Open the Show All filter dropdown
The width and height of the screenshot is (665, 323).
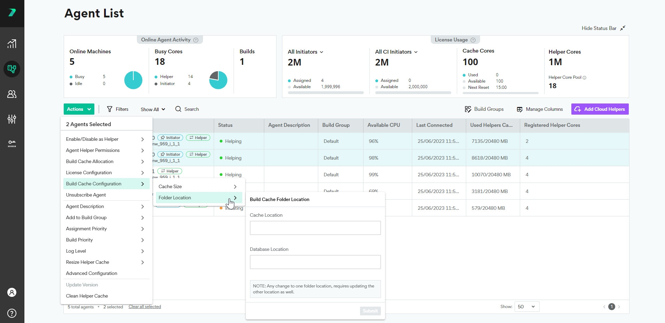pyautogui.click(x=153, y=109)
